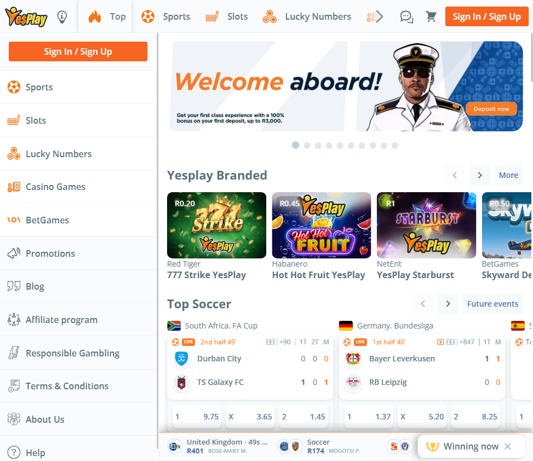Viewport: 533px width, 461px height.
Task: Bet on draw X at 3.65
Action: tap(250, 417)
